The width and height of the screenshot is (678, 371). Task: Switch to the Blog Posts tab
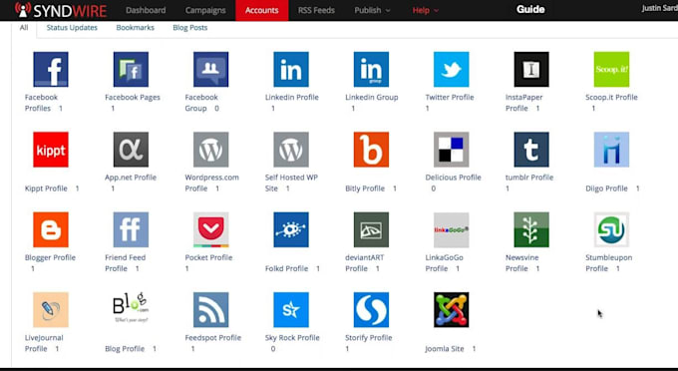189,27
